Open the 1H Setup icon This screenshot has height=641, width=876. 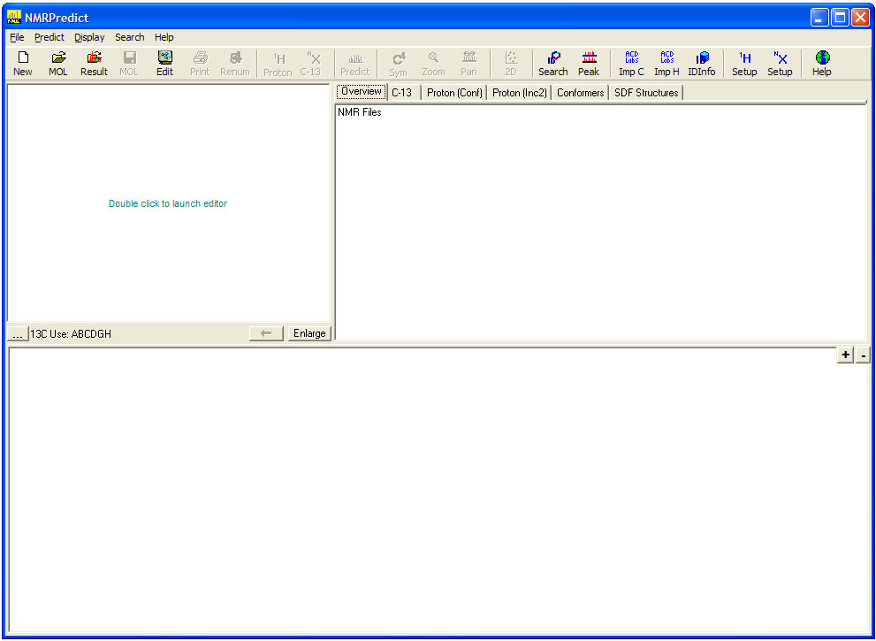click(x=744, y=64)
